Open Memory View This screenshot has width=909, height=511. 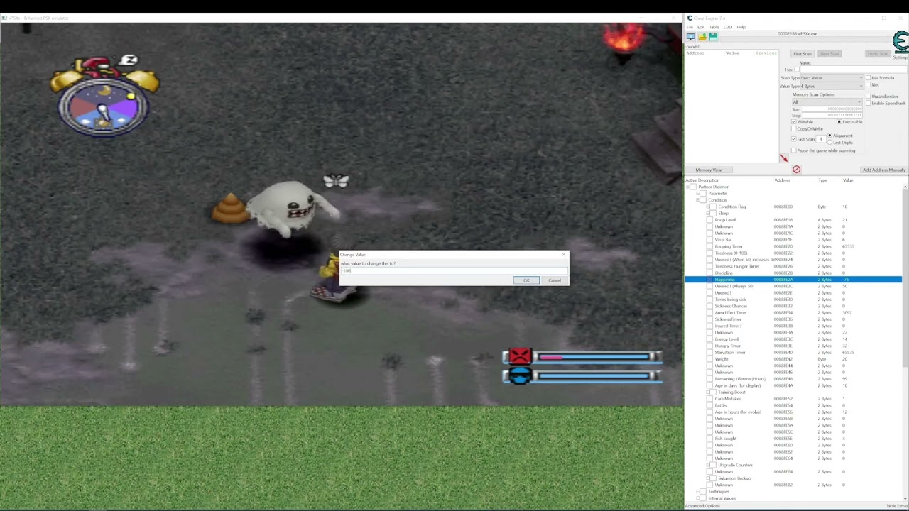(709, 170)
